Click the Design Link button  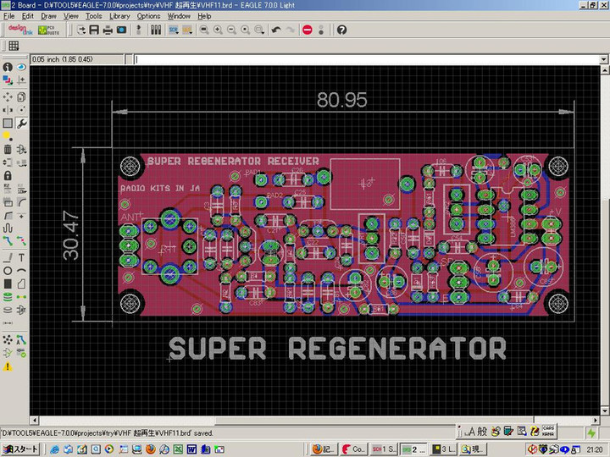(x=19, y=30)
